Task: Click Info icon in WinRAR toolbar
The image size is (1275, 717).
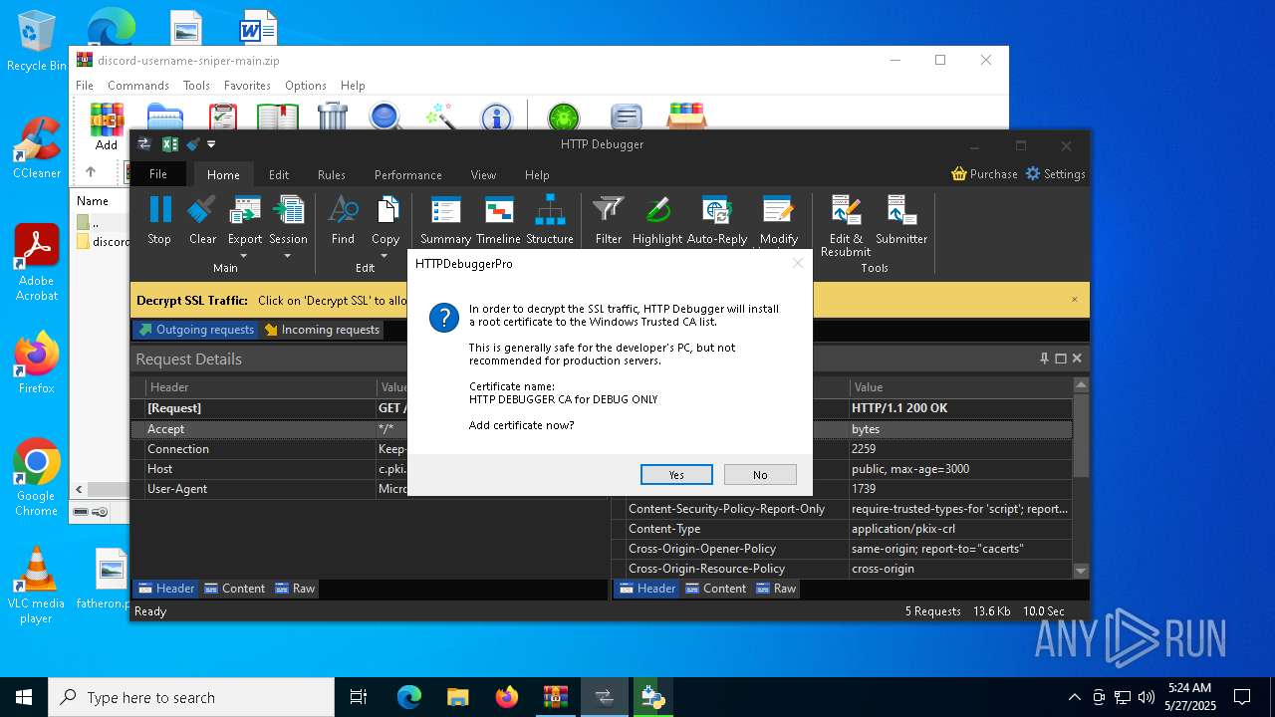Action: [496, 118]
